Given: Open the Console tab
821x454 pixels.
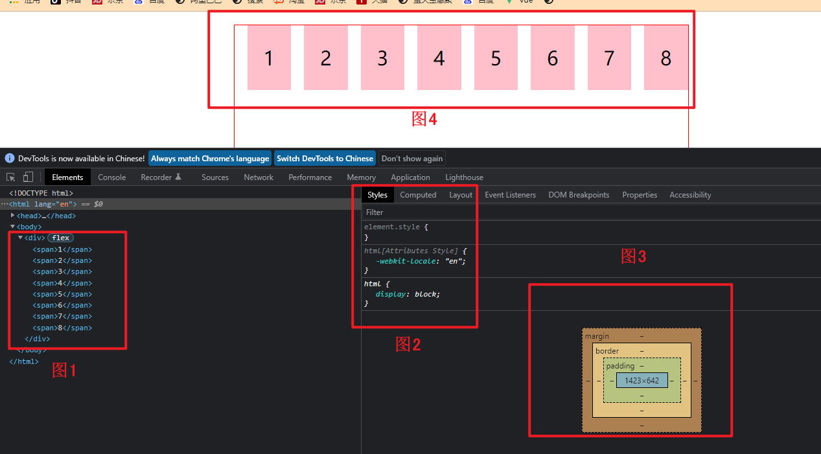Looking at the screenshot, I should pos(112,177).
